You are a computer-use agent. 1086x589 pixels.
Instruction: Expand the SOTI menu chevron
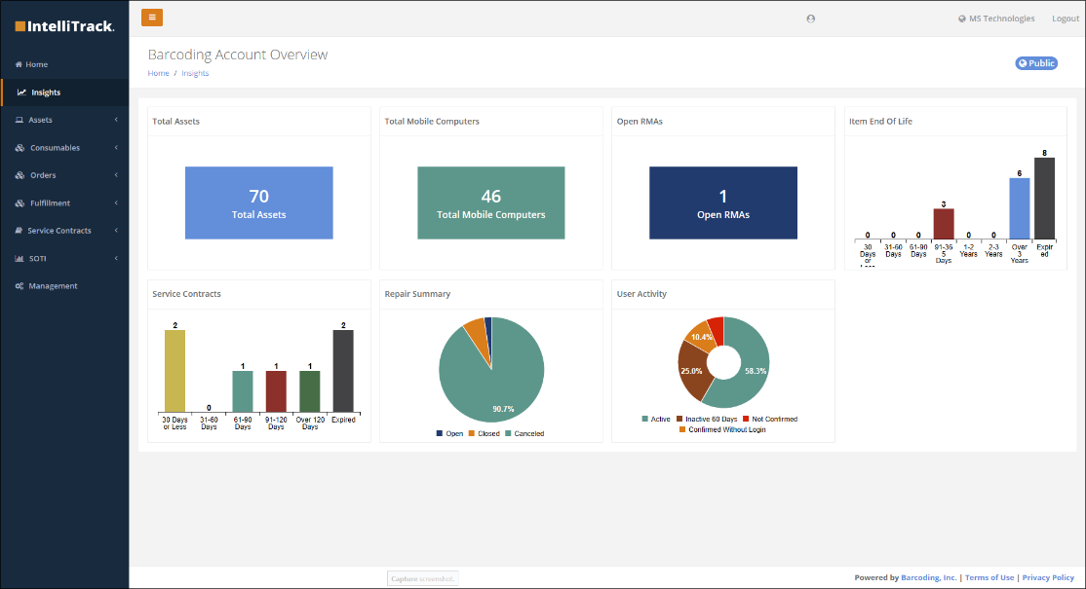(x=116, y=258)
